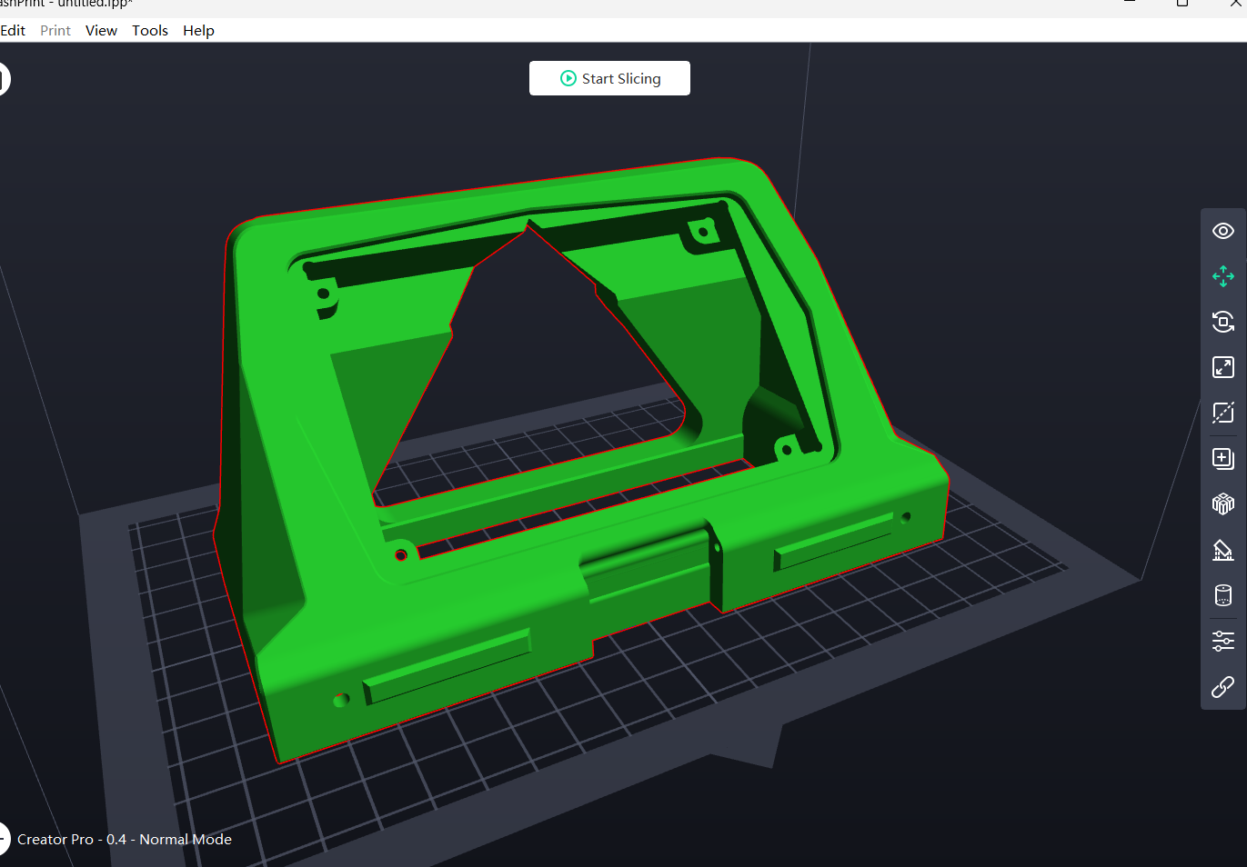Screen dimensions: 1247x867
Task: Open the Supports tool icon
Action: pos(1223,549)
